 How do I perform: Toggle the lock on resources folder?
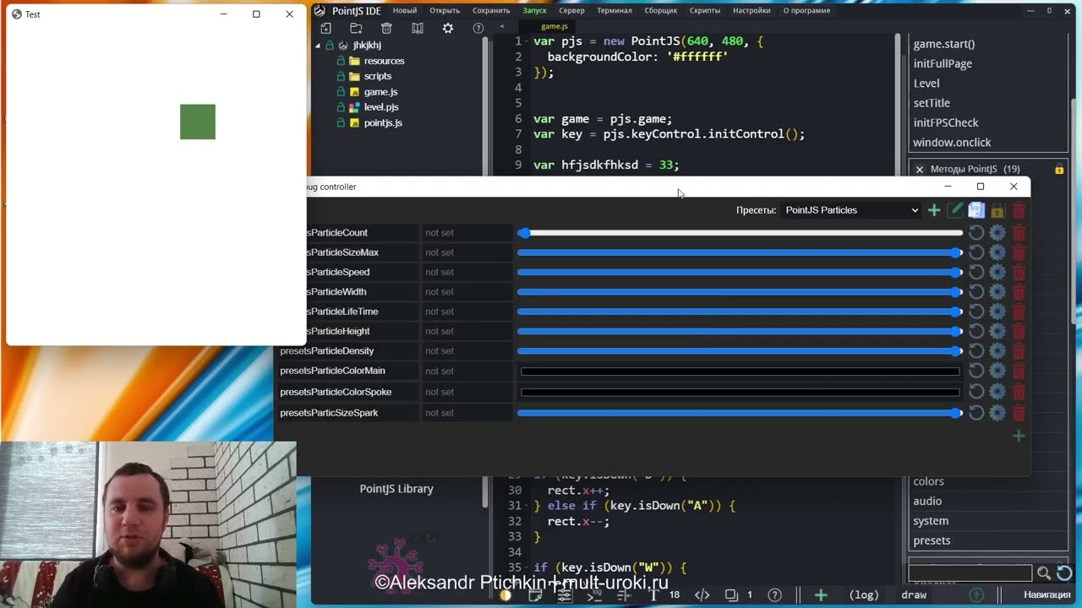[x=342, y=61]
